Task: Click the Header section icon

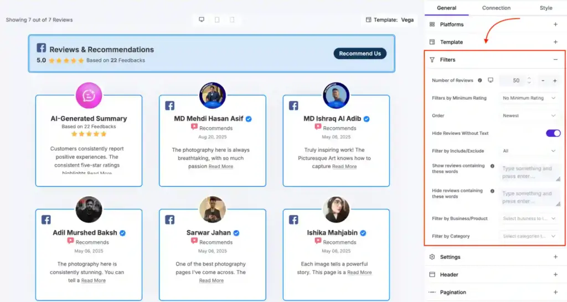Action: coord(432,274)
